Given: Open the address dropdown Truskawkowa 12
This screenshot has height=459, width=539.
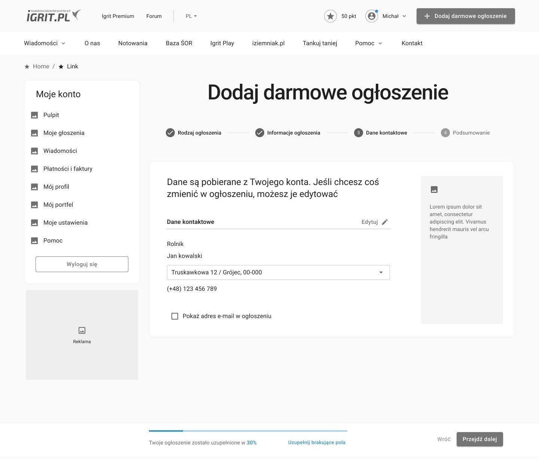Looking at the screenshot, I should tap(278, 272).
